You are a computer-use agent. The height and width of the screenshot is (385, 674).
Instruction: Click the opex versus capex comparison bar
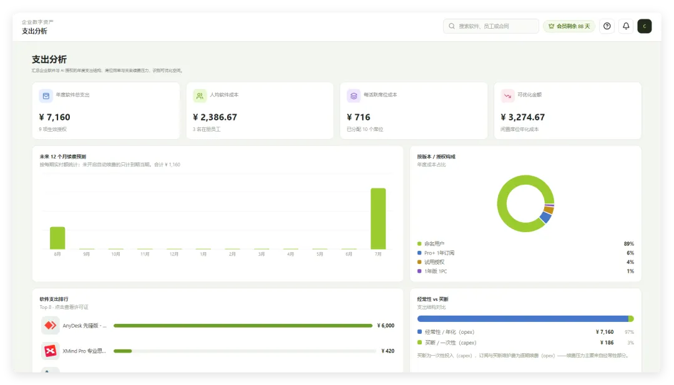coord(525,319)
